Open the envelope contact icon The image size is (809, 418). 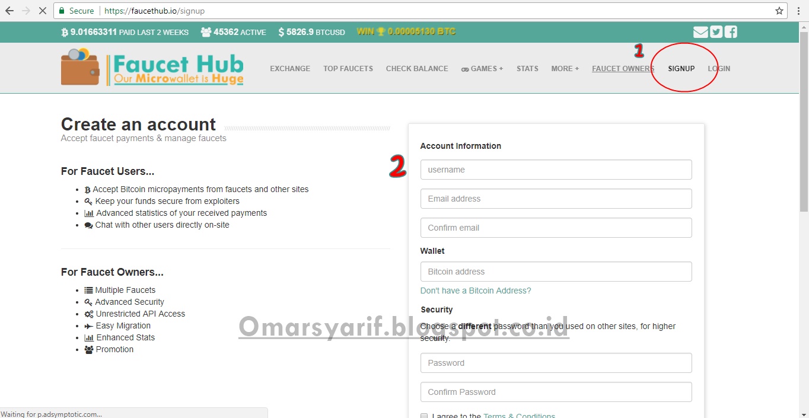tap(700, 32)
